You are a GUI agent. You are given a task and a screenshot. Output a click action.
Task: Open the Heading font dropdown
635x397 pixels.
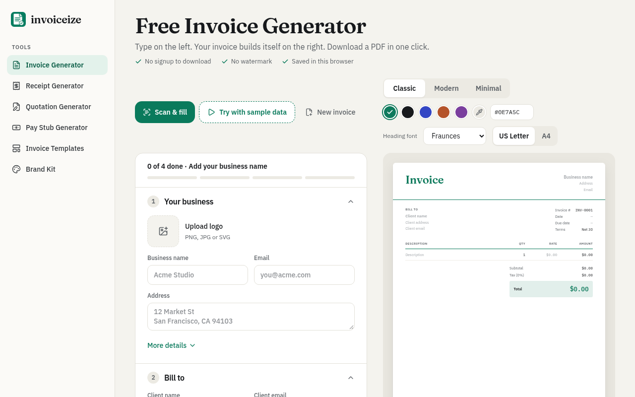coord(454,136)
